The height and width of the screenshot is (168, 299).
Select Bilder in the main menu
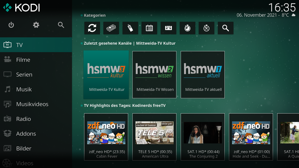(36, 148)
